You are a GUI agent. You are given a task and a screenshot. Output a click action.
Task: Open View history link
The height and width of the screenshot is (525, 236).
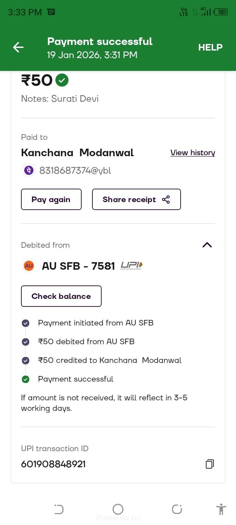192,153
